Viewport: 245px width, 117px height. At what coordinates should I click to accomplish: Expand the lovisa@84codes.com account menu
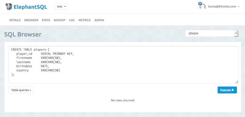(224, 6)
